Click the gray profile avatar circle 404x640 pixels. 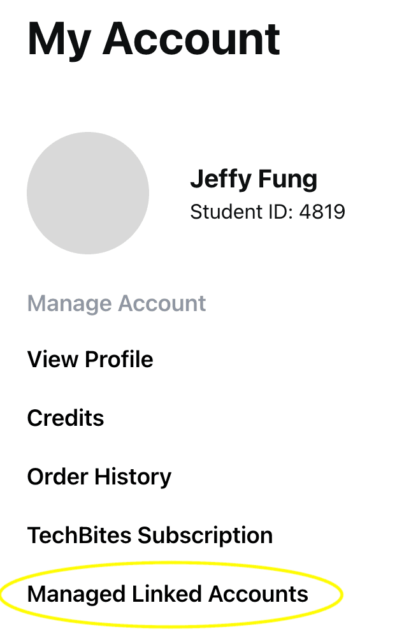pyautogui.click(x=88, y=193)
